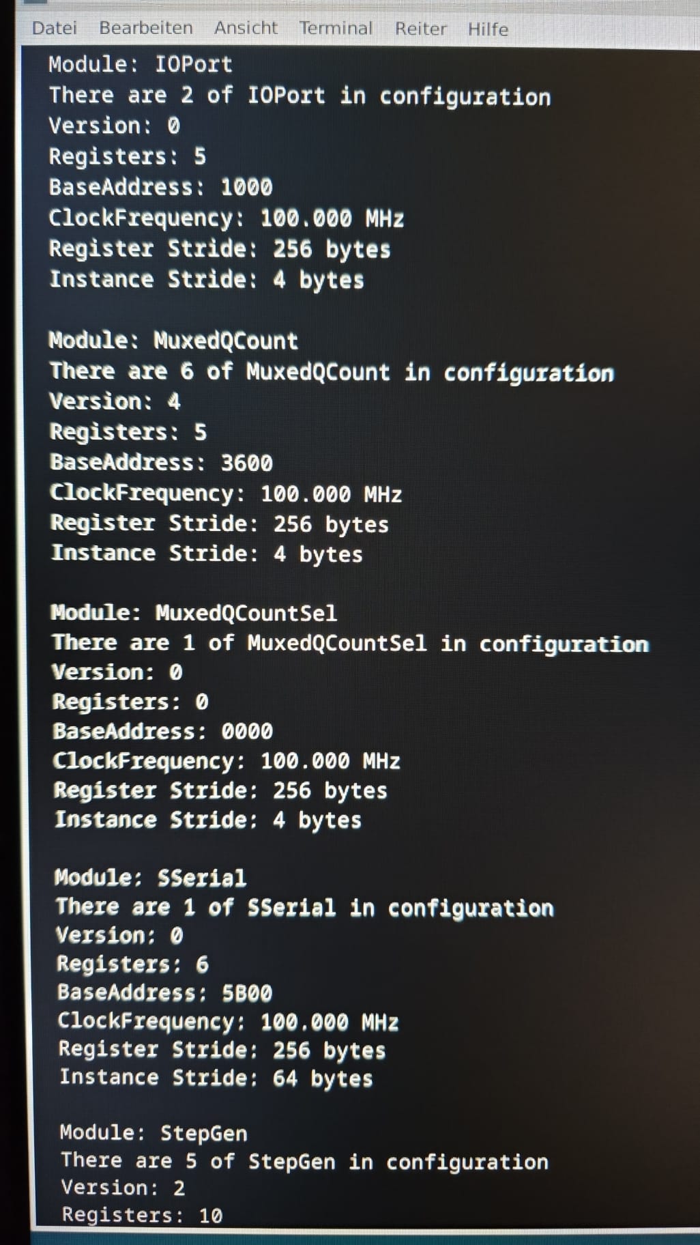Click the 'Module: MuxedQCount' heading line
Image resolution: width=700 pixels, height=1245 pixels.
(173, 340)
